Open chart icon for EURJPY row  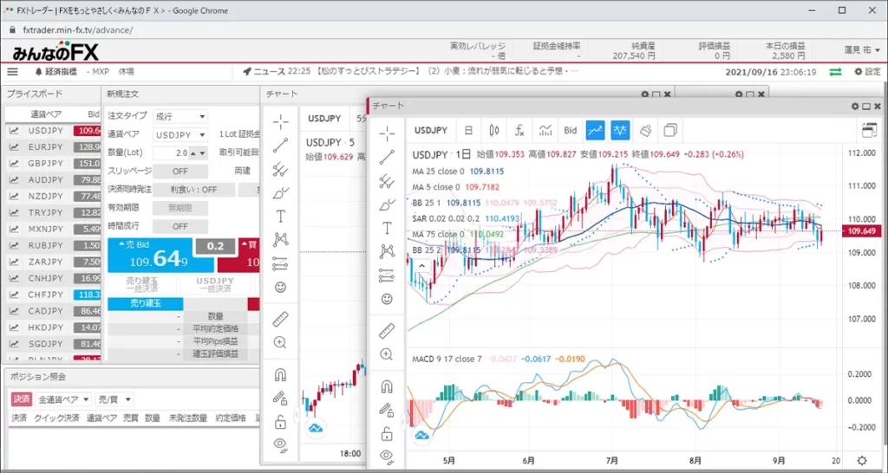click(x=14, y=147)
